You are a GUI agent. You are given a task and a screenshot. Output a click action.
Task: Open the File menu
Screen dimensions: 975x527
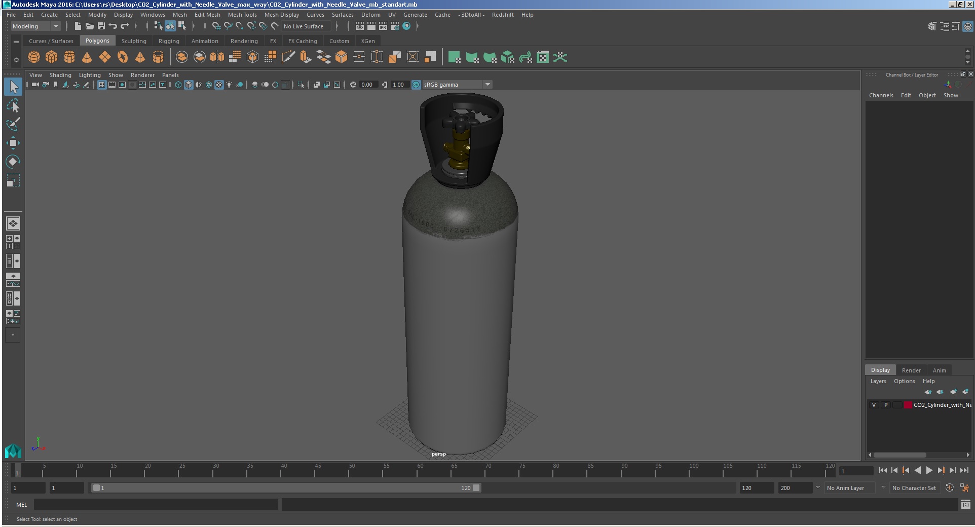pos(11,15)
